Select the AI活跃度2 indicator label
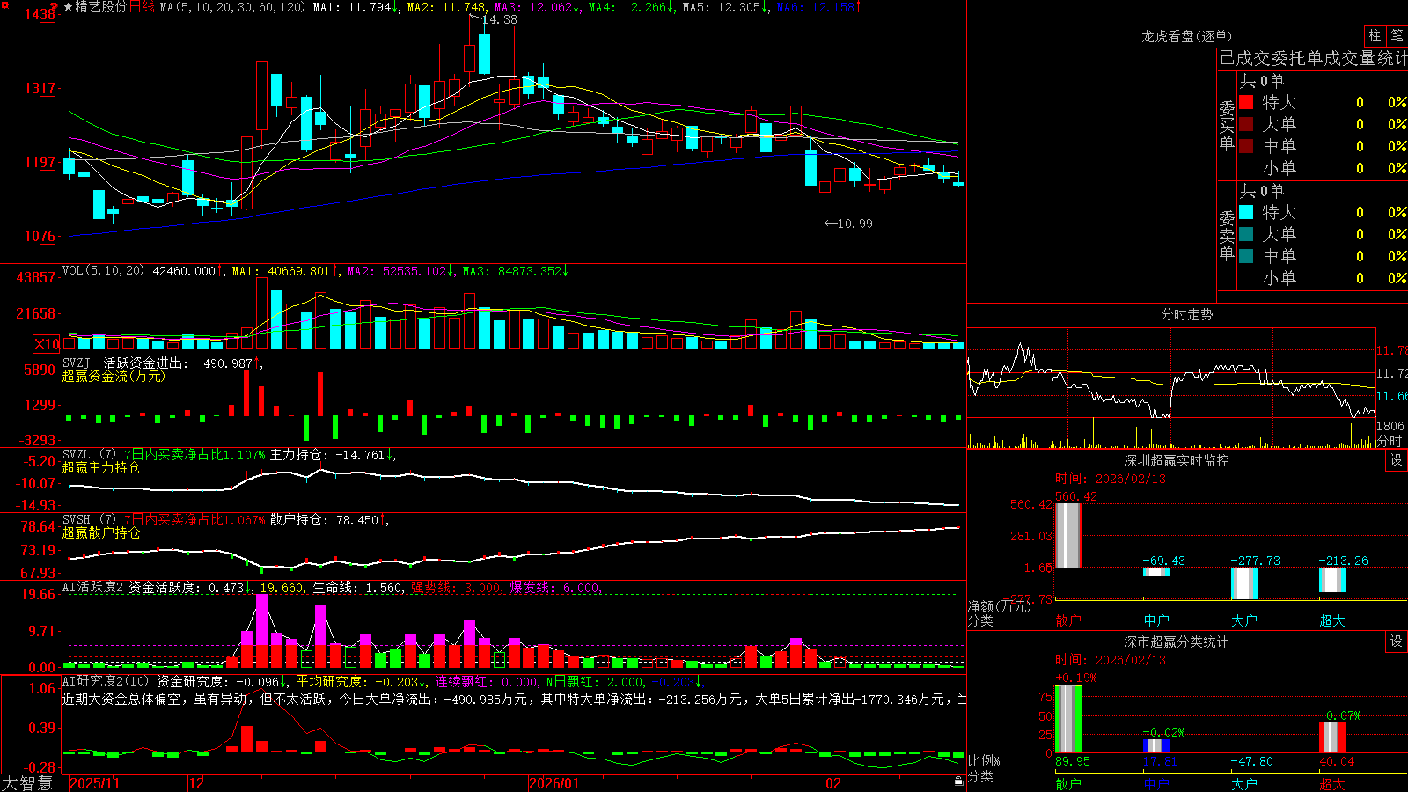 click(93, 588)
